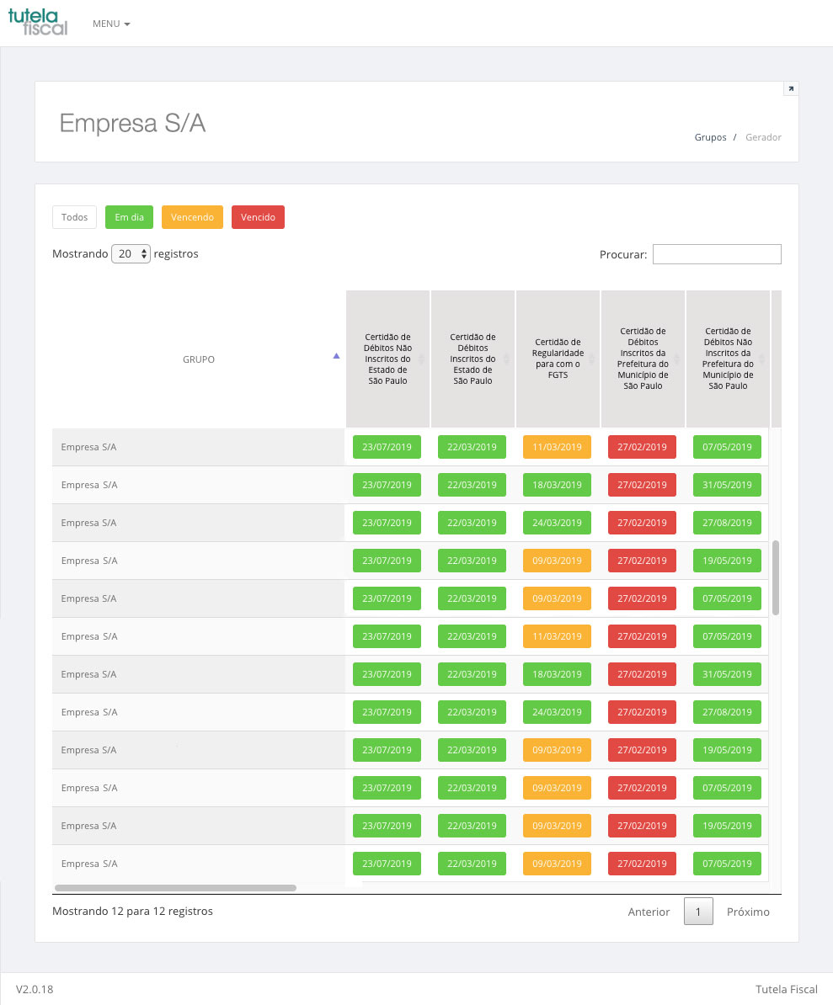Click the Anterior pagination link

pyautogui.click(x=649, y=912)
